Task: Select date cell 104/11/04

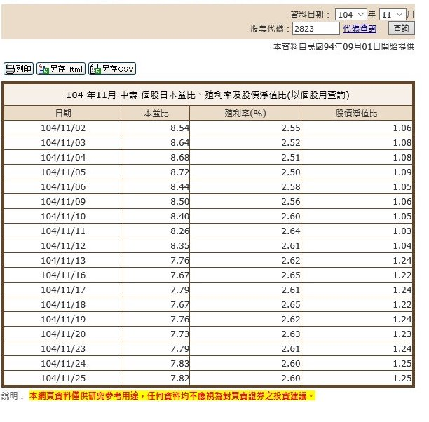Action: [63, 157]
